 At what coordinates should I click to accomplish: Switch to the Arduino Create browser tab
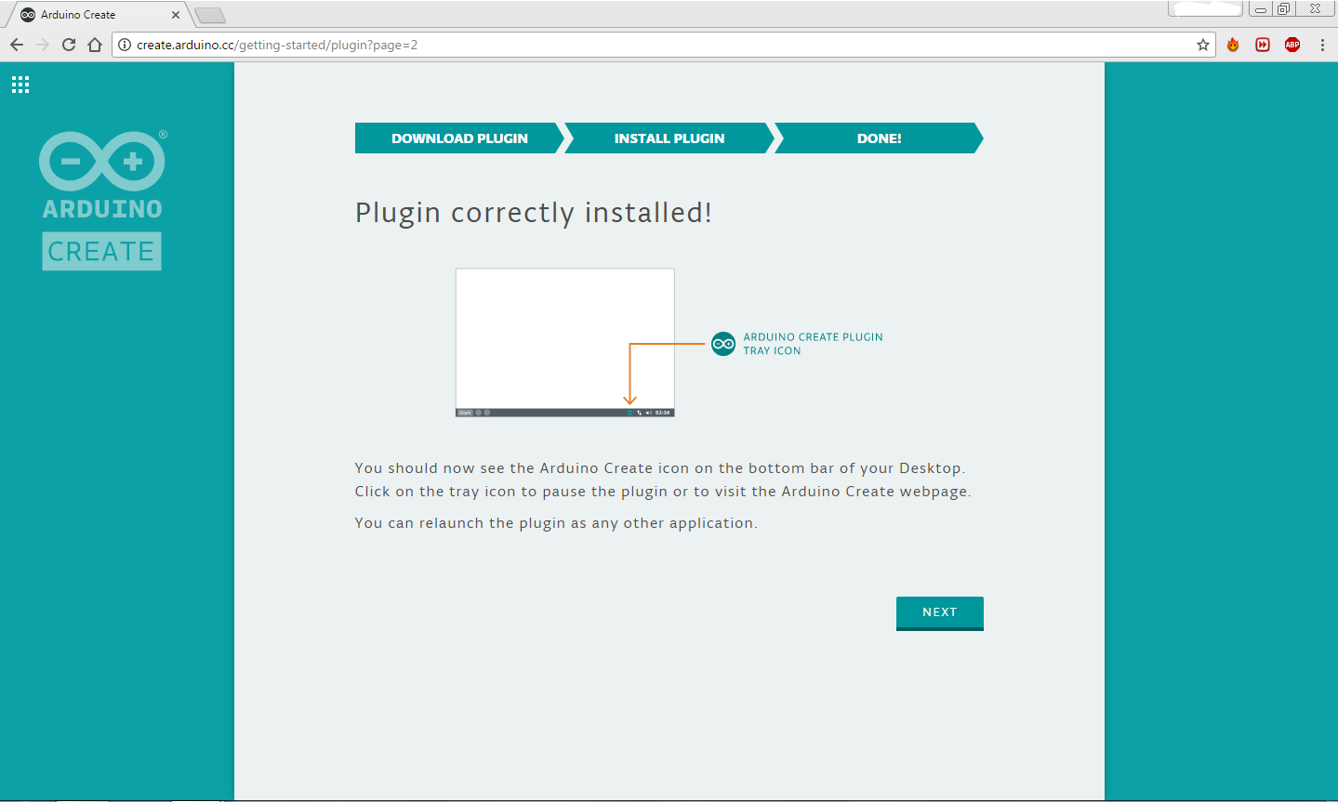click(93, 14)
